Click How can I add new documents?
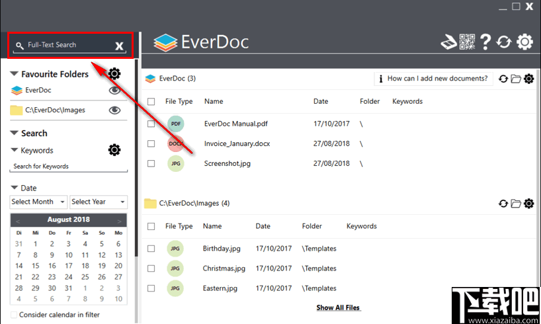 (433, 79)
